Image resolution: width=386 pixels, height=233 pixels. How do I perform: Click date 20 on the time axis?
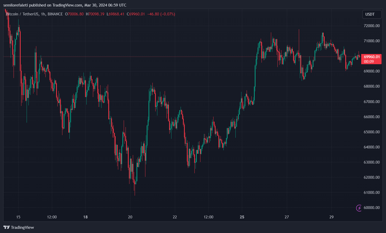(130, 217)
